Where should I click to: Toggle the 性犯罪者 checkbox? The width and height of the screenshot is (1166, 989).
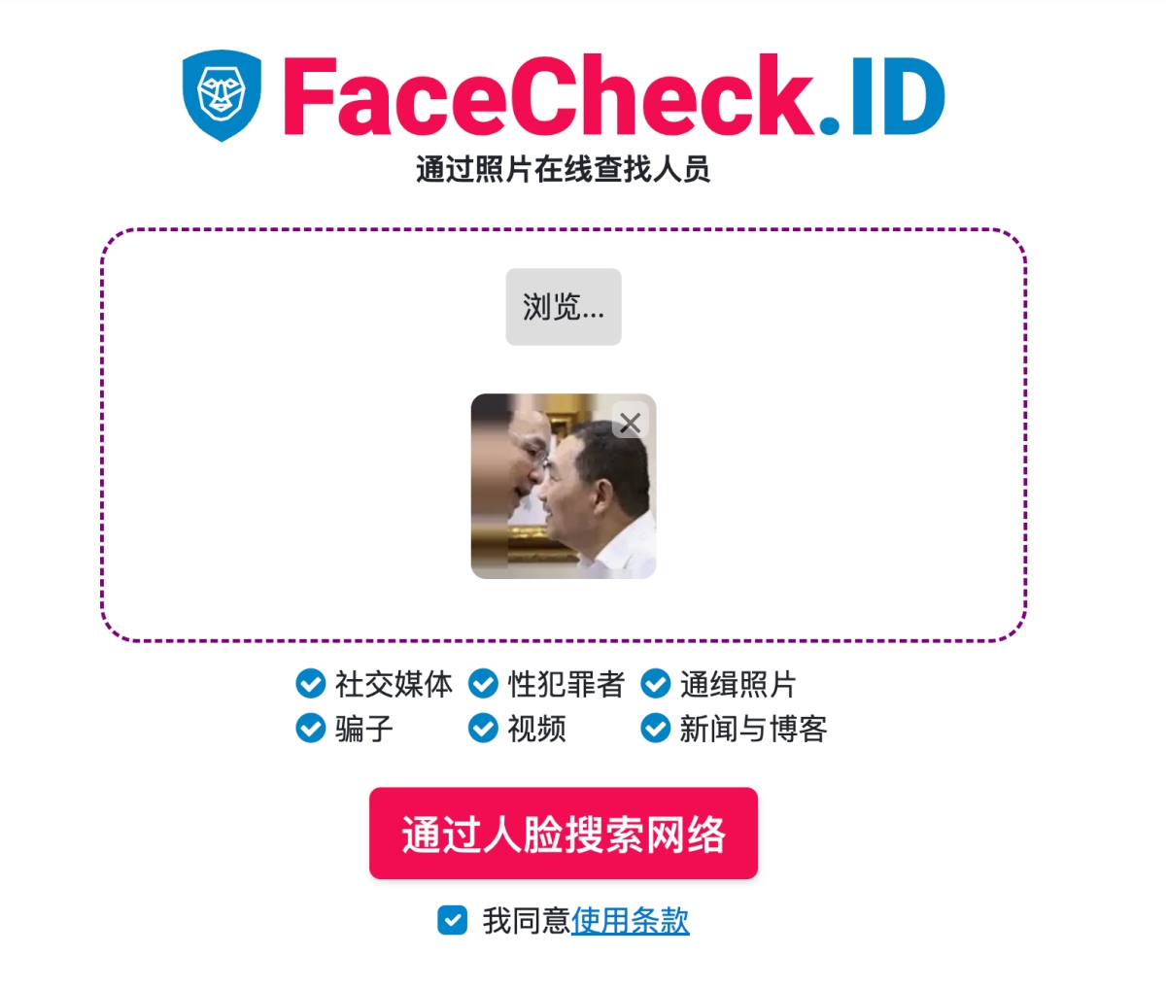coord(483,684)
